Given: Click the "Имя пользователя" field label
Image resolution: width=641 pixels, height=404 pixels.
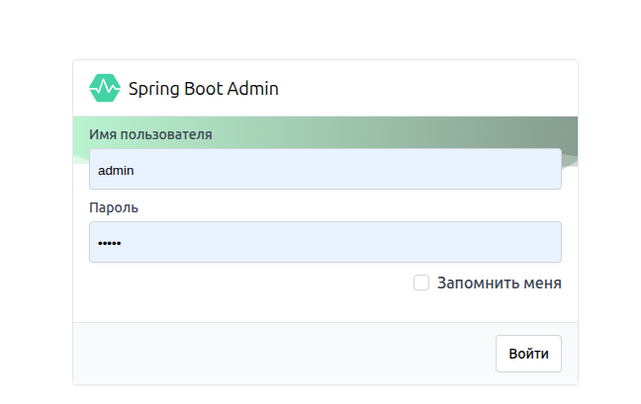Looking at the screenshot, I should click(150, 134).
